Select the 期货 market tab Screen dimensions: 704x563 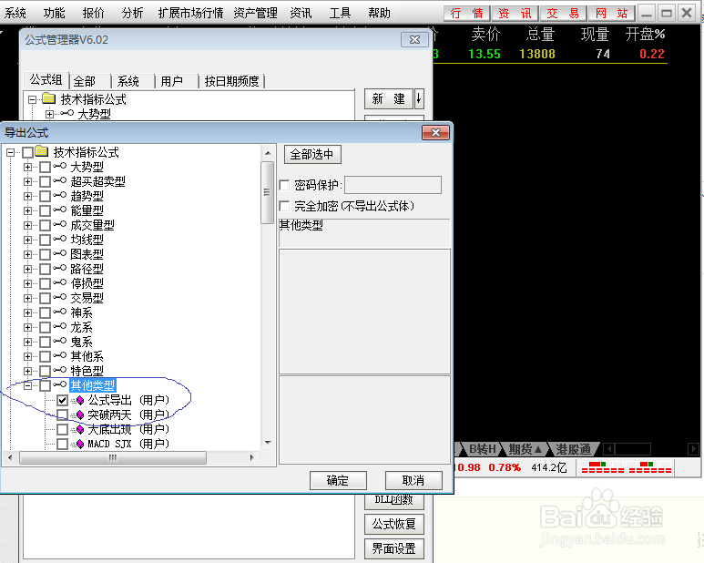[x=525, y=448]
